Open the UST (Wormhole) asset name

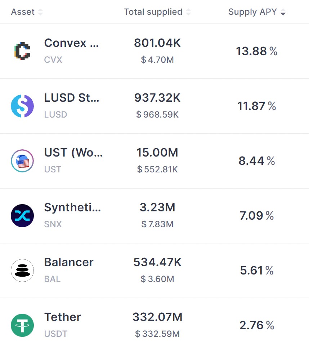(x=73, y=153)
